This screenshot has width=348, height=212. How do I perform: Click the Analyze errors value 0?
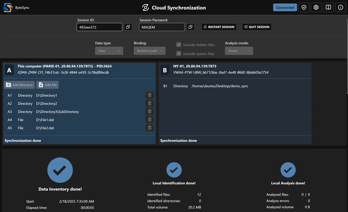tap(309, 201)
